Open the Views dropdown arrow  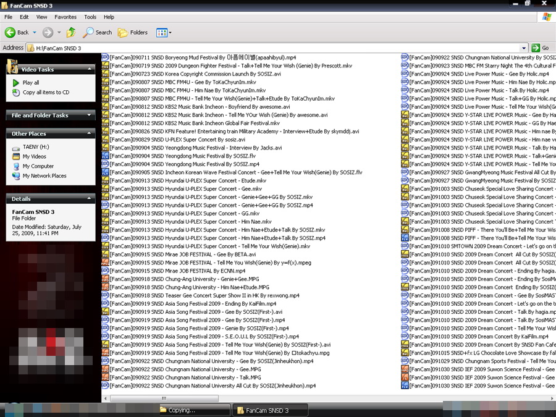click(171, 33)
